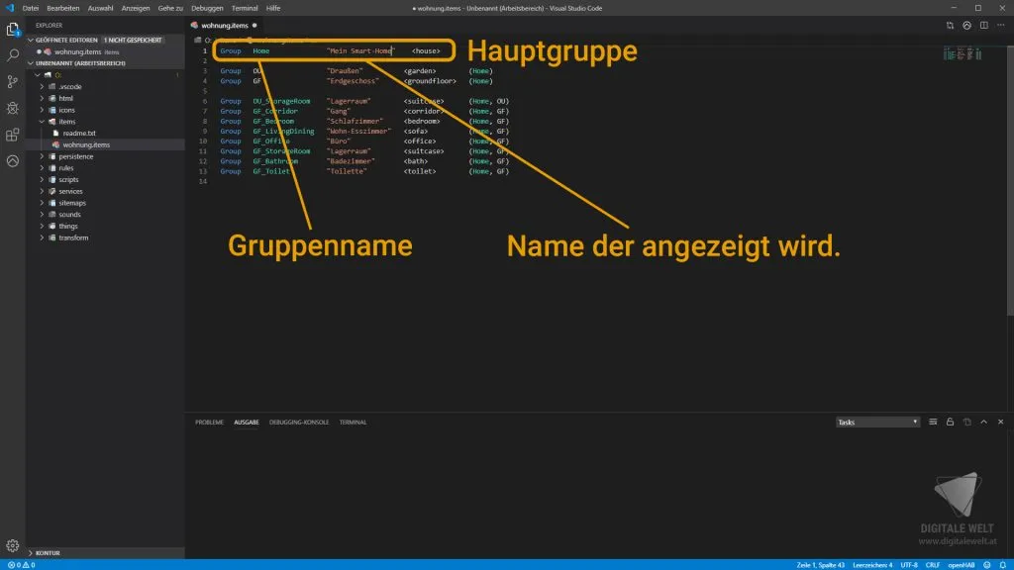Click the feedback smiley in status bar
Image resolution: width=1014 pixels, height=570 pixels.
[x=987, y=565]
